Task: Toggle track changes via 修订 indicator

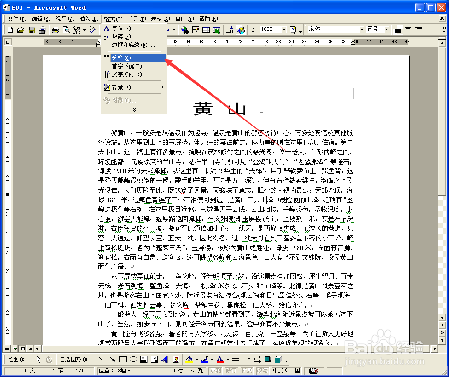Action: tap(230, 370)
